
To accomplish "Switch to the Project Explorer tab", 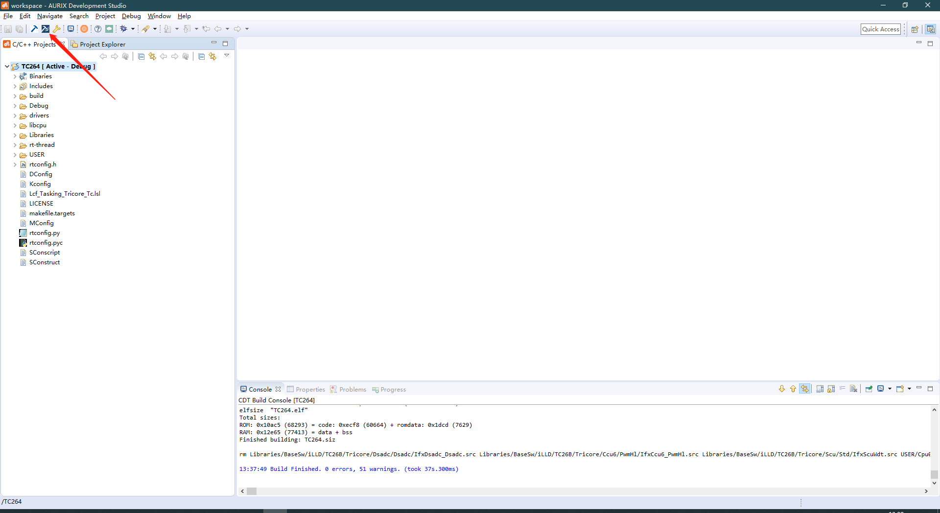I will 98,44.
